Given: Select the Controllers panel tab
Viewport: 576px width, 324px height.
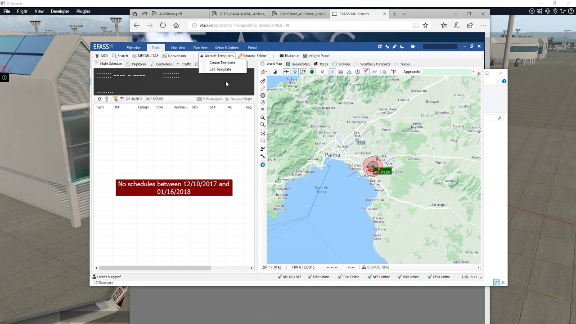Looking at the screenshot, I should tap(161, 64).
